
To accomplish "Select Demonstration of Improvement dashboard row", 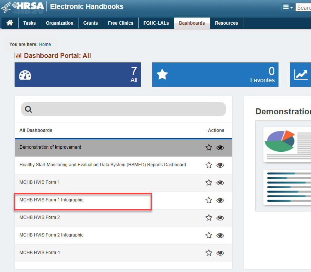I will 123,148.
